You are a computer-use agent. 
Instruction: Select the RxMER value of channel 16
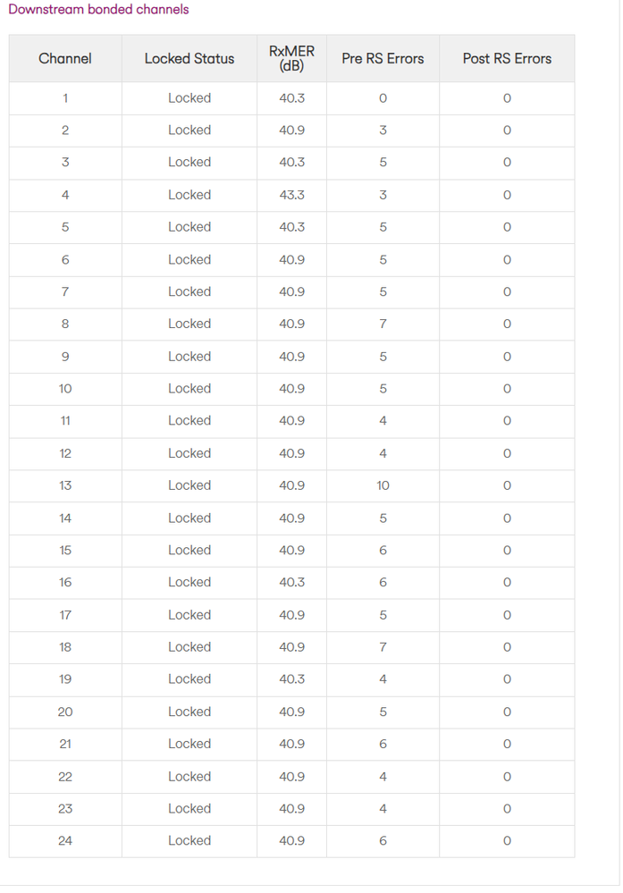pos(291,582)
